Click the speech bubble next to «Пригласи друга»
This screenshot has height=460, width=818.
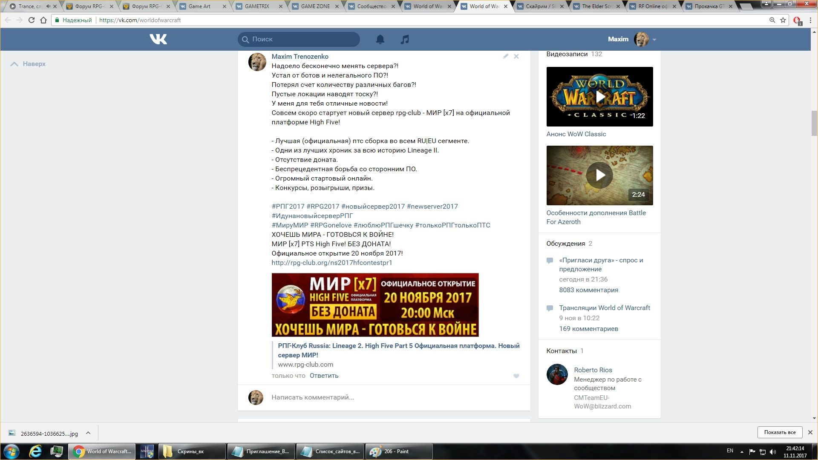click(550, 260)
